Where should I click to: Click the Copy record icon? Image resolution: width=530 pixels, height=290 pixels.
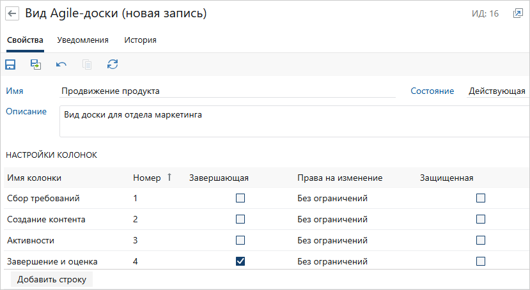pos(87,65)
